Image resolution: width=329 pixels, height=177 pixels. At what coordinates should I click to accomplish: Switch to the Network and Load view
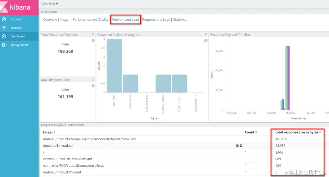coord(125,19)
